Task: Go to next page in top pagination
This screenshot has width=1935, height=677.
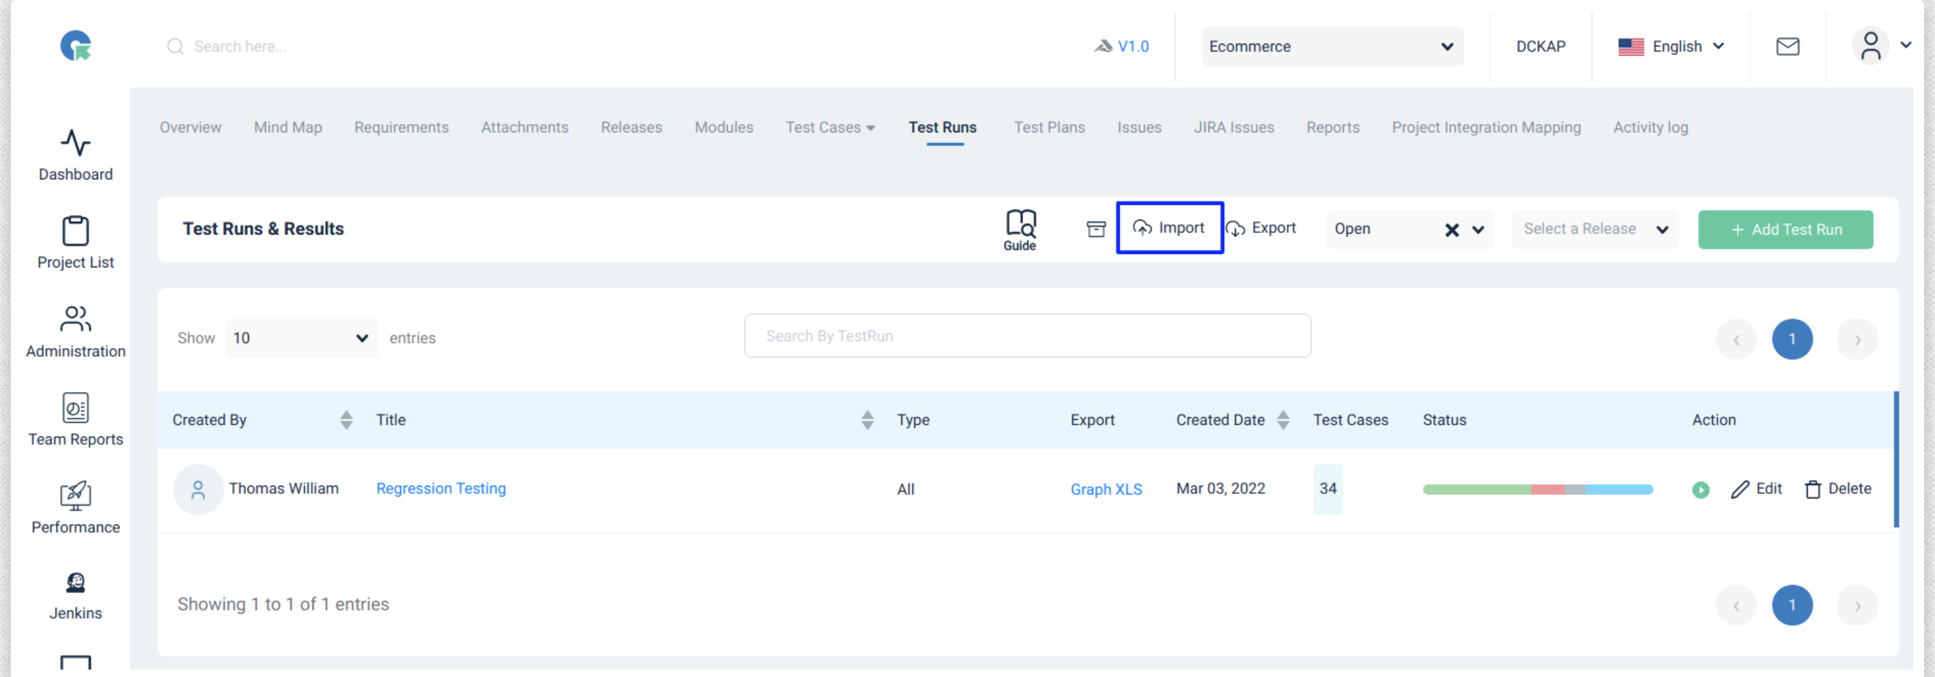Action: tap(1856, 339)
